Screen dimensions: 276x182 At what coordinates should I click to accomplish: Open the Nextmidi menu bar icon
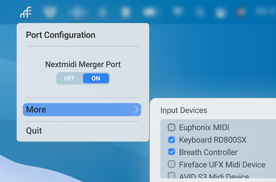coord(26,12)
